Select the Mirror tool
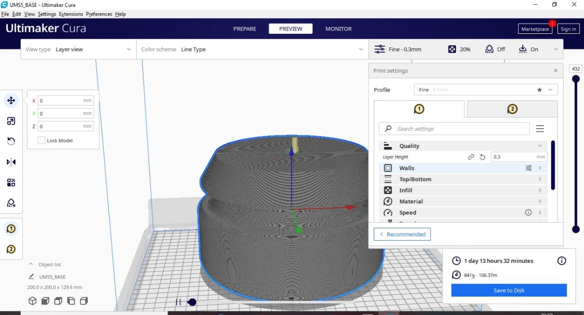 (x=11, y=162)
